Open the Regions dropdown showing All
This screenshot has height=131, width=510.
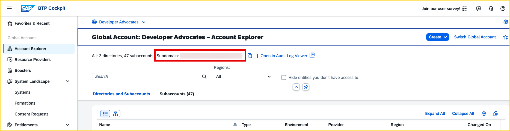tap(244, 77)
